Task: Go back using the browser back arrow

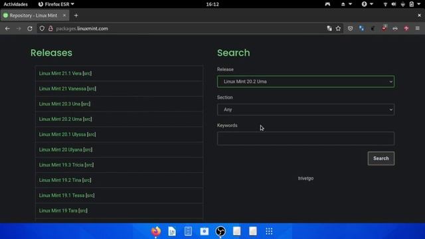Action: 7,29
